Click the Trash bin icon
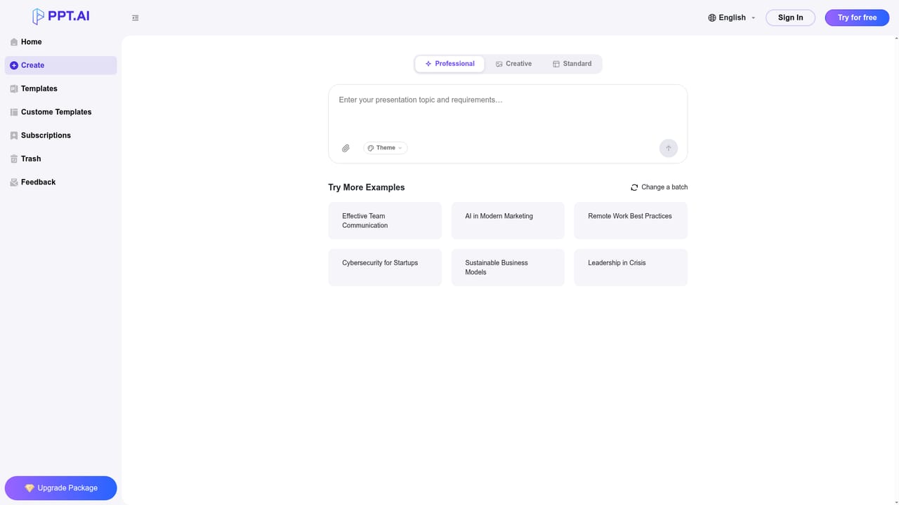Image resolution: width=899 pixels, height=505 pixels. (x=14, y=159)
